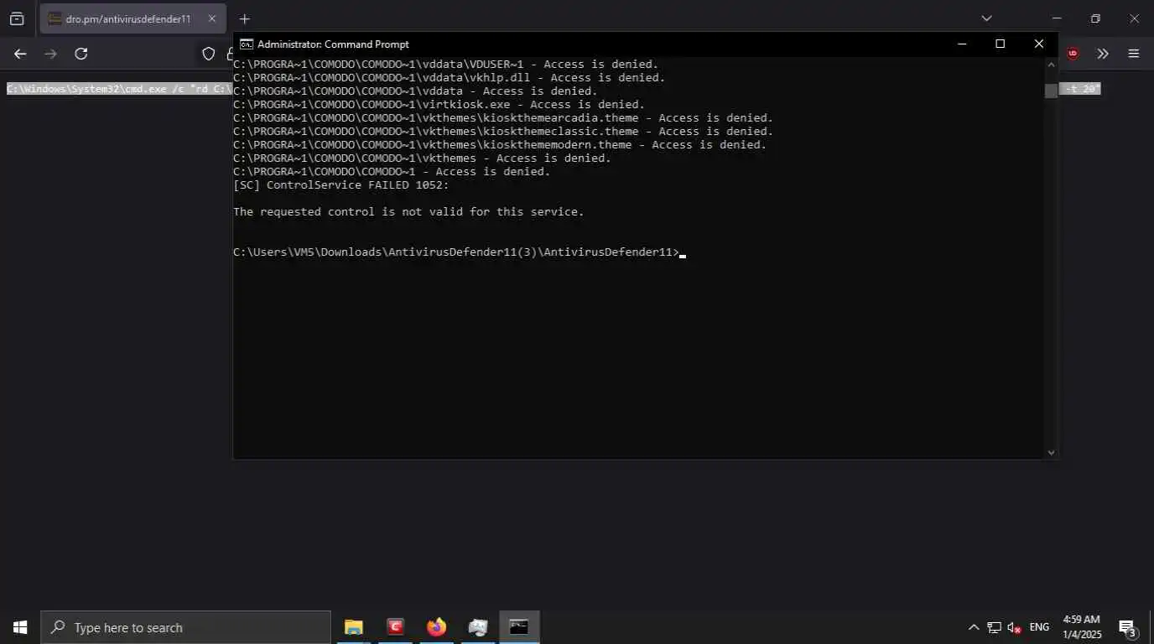Switch the ENG input language indicator
Viewport: 1154px width, 644px height.
click(x=1039, y=627)
